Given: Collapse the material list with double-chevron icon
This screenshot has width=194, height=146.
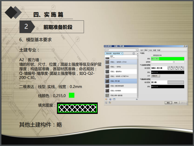Looking at the screenshot, I should point(137,99).
